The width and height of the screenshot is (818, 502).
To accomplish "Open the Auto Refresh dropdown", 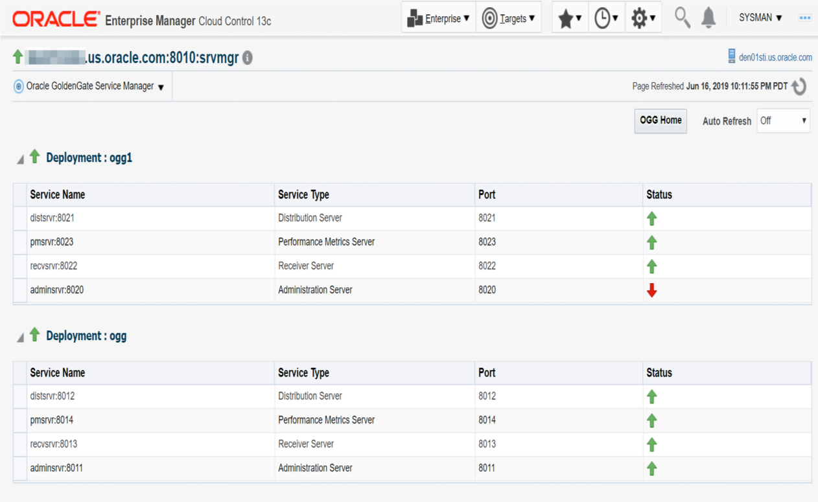I will click(x=783, y=120).
